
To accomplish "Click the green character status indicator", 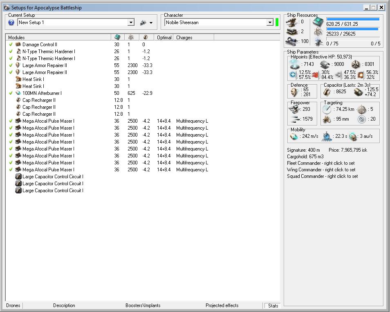I will (x=277, y=22).
